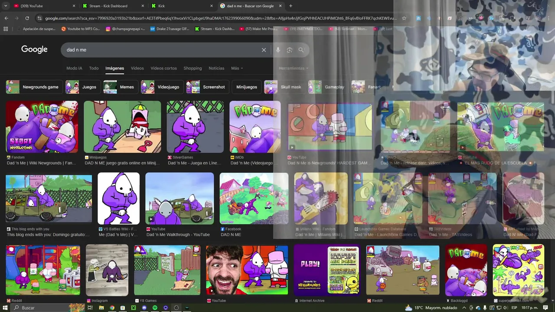The width and height of the screenshot is (555, 312).
Task: Open the Youtube to MP3 bookmark
Action: pyautogui.click(x=81, y=29)
